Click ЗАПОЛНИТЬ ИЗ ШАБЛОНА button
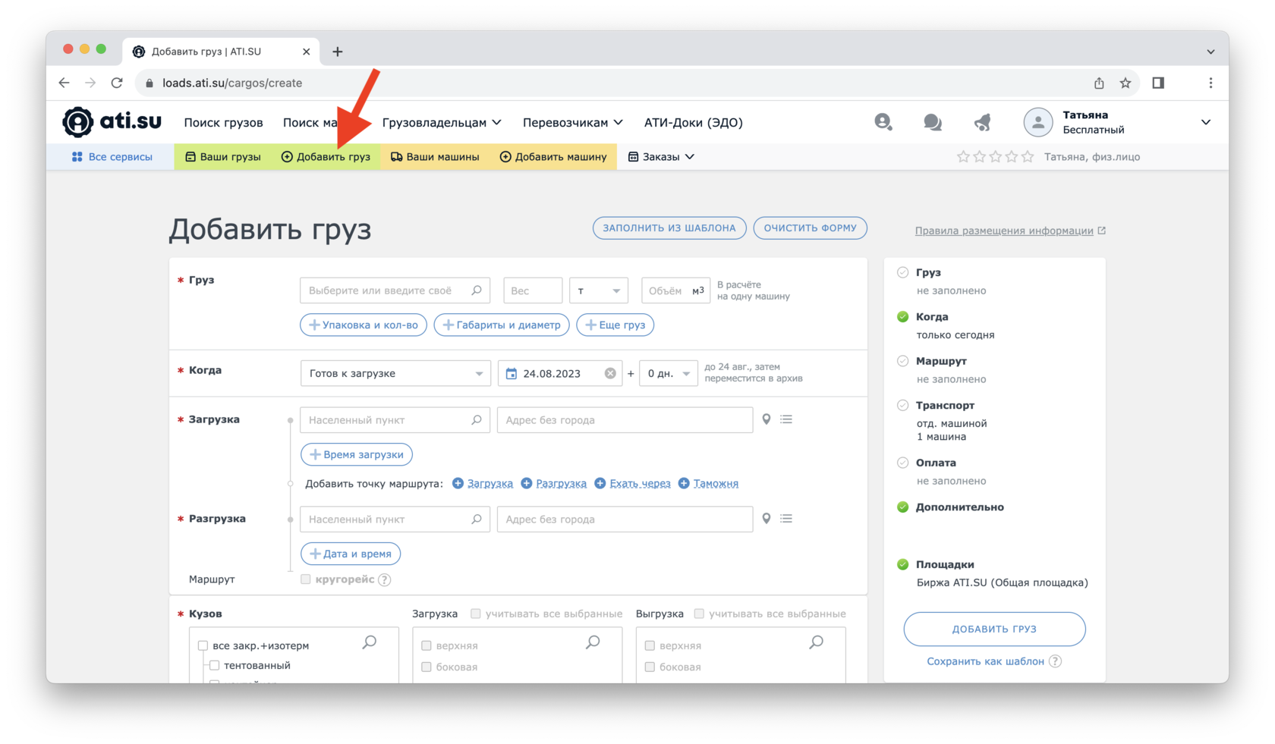The height and width of the screenshot is (744, 1275). click(x=669, y=228)
